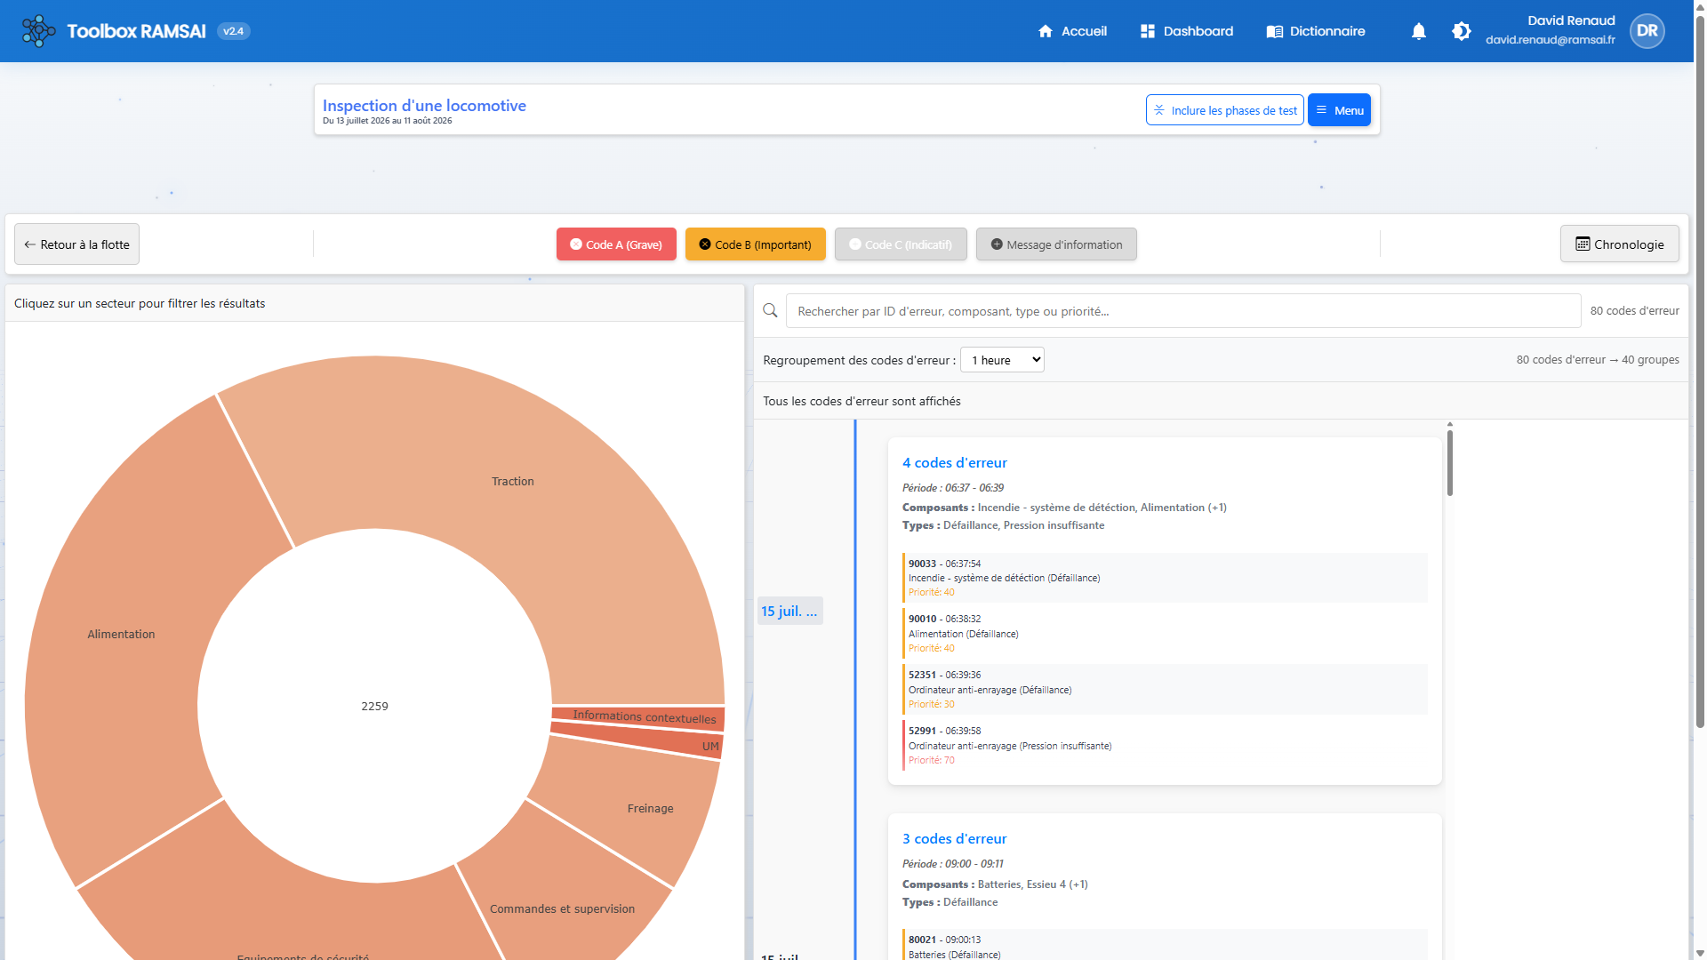Select error code 90033 entry
Screen dimensions: 1707x960
(x=1165, y=578)
